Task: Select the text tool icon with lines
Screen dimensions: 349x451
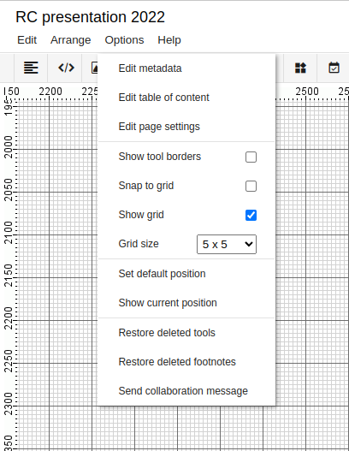Action: 31,68
